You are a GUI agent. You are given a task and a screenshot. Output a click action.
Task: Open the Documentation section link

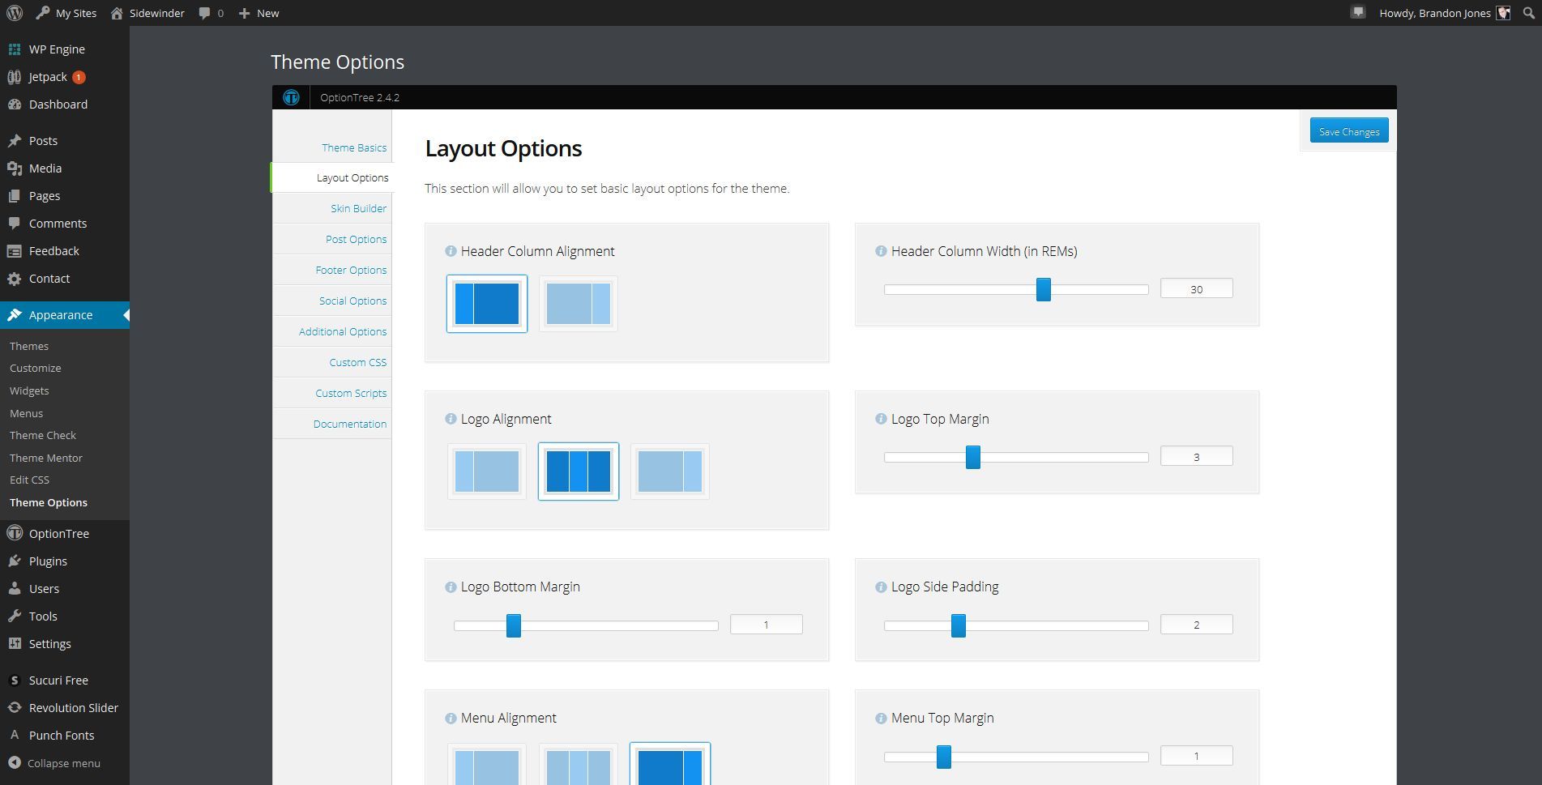pyautogui.click(x=349, y=424)
